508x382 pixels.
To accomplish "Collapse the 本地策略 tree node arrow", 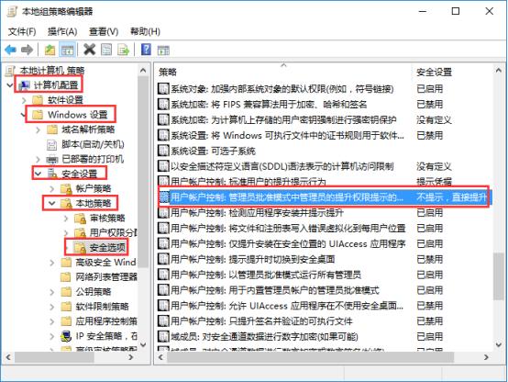I will pos(51,204).
